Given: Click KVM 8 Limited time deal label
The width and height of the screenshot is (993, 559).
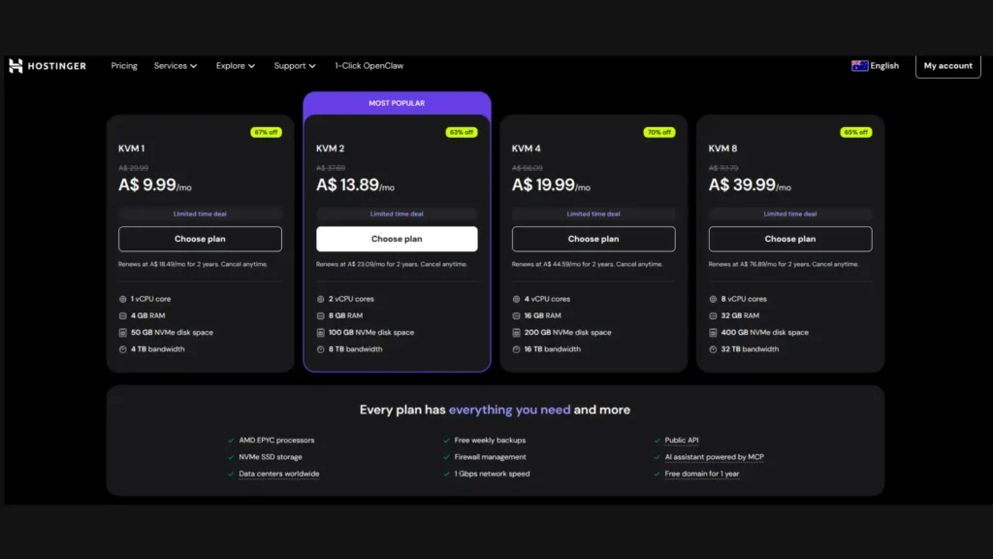Looking at the screenshot, I should click(x=789, y=214).
